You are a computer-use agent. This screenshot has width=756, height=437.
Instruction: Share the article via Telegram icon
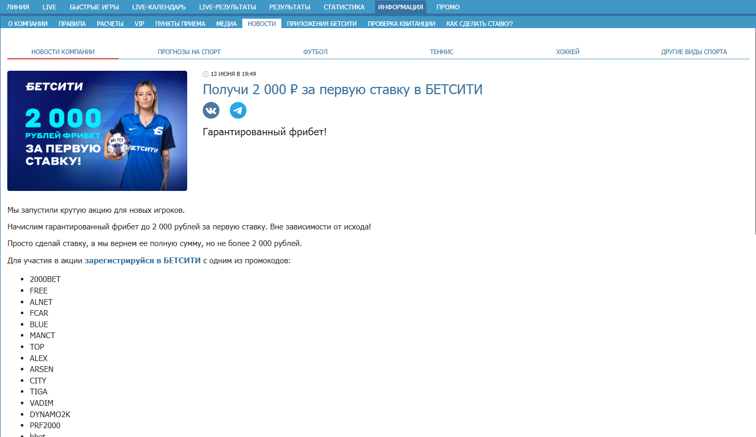click(238, 110)
